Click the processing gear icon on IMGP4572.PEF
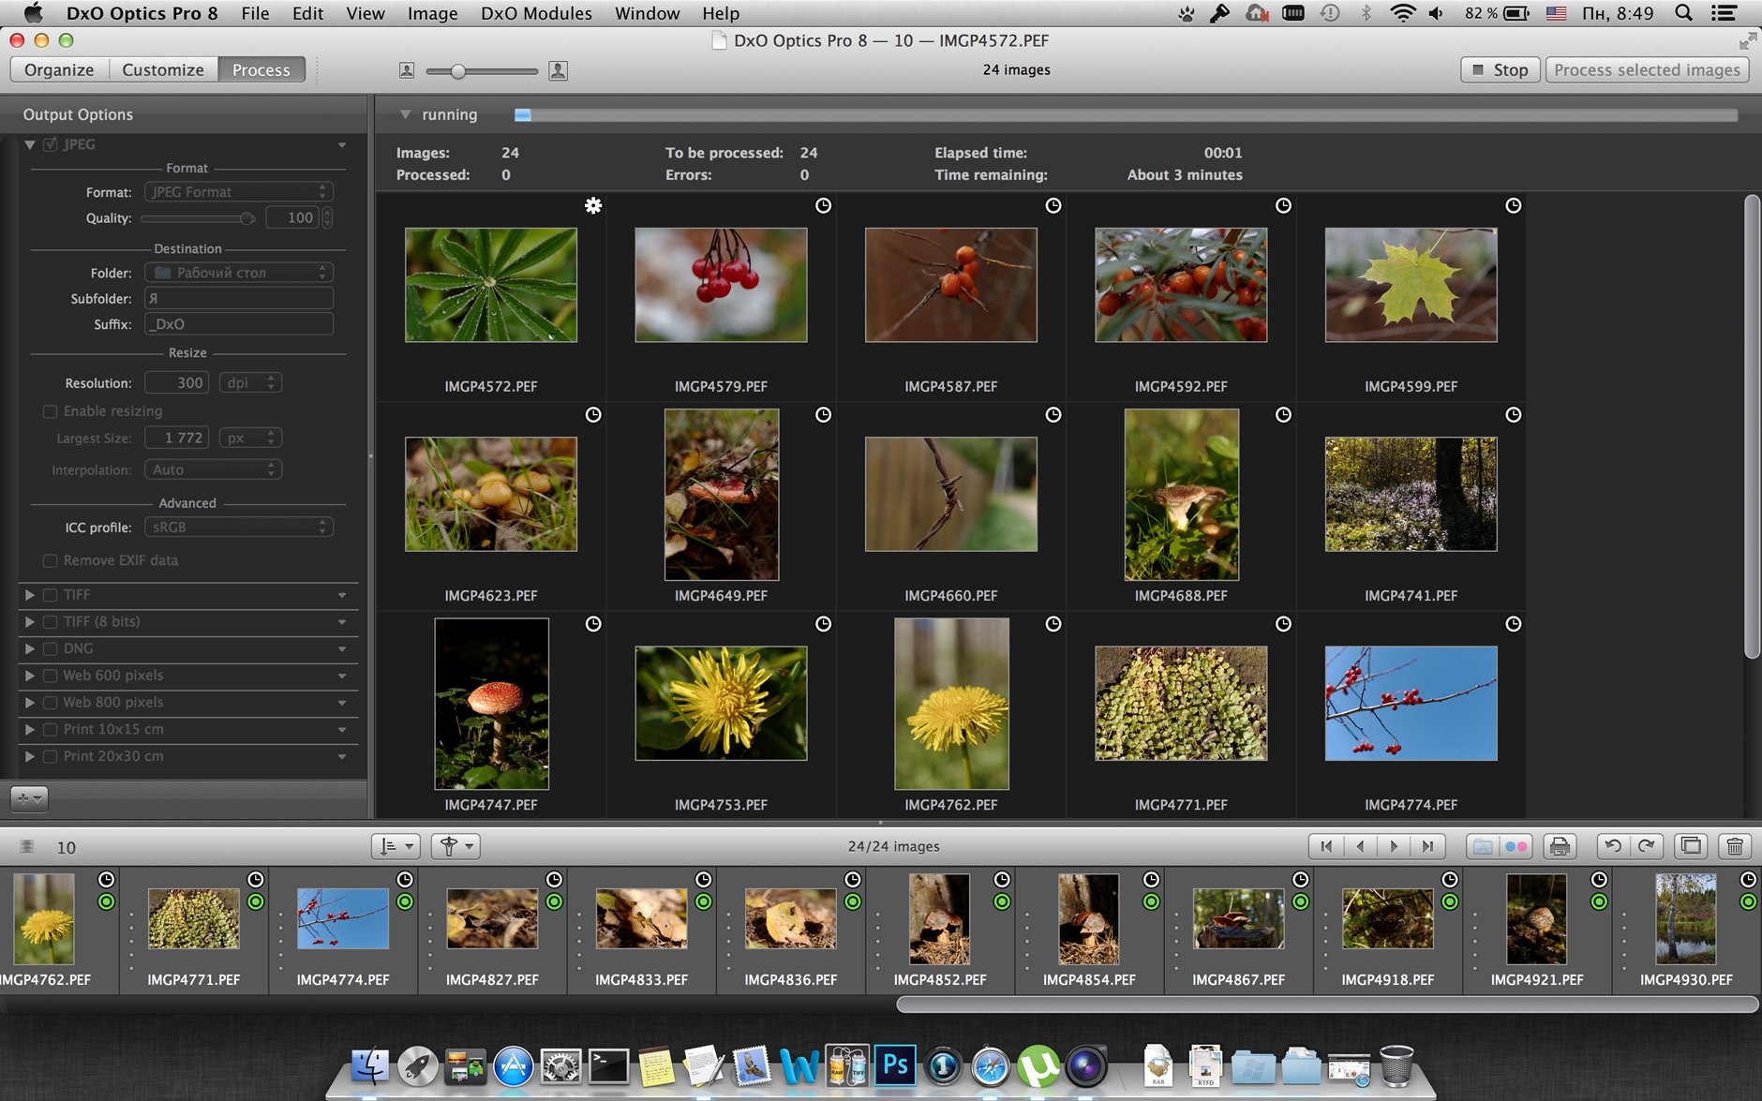Viewport: 1762px width, 1101px height. coord(593,205)
